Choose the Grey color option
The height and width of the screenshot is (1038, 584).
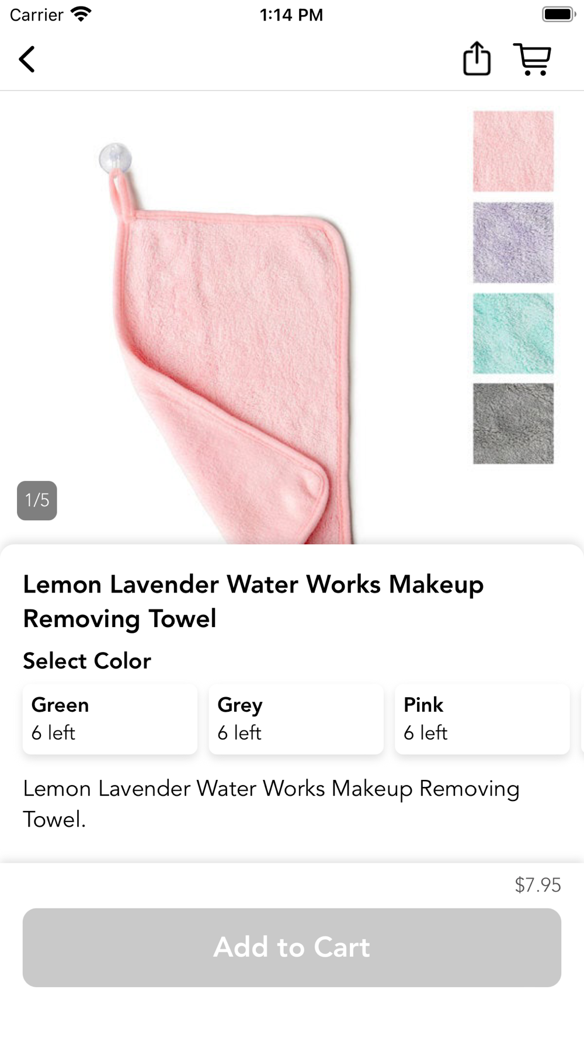(x=296, y=719)
